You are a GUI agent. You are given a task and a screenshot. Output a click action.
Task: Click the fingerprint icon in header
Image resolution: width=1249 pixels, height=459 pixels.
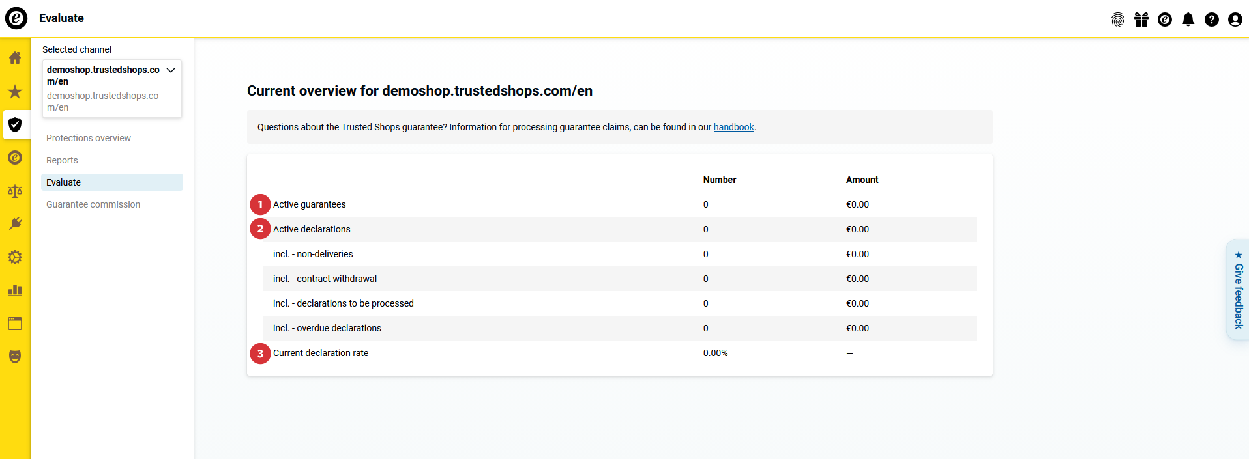[x=1118, y=20]
